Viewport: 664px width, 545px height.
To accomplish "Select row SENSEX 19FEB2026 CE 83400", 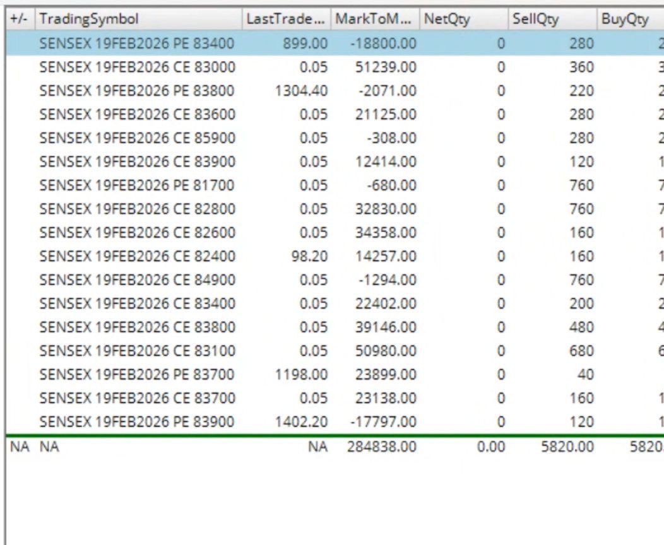I will tap(335, 304).
